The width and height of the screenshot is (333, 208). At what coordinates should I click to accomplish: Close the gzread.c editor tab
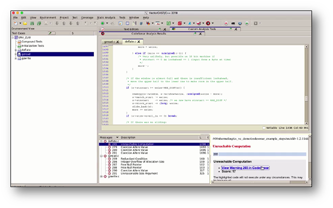point(117,42)
